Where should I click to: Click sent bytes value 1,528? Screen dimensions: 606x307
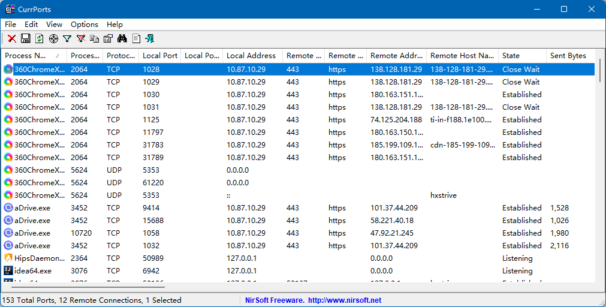click(x=560, y=207)
